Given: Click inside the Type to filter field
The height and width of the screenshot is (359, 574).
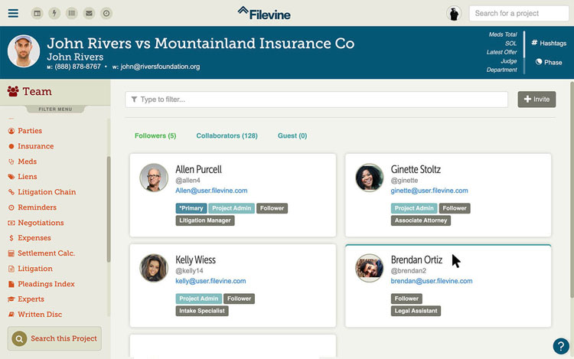Looking at the screenshot, I should (317, 100).
